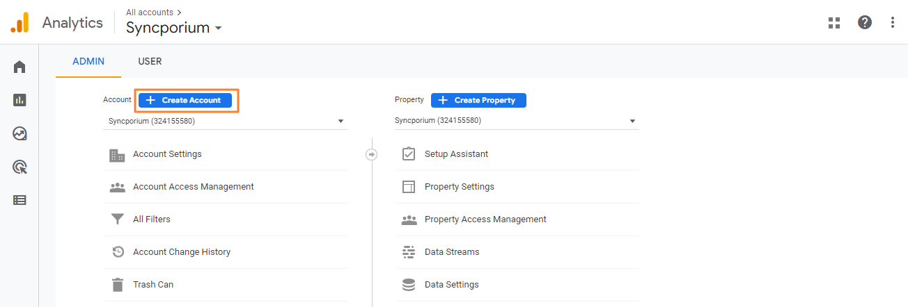This screenshot has width=908, height=307.
Task: Open the Google apps grid icon
Action: pos(834,22)
